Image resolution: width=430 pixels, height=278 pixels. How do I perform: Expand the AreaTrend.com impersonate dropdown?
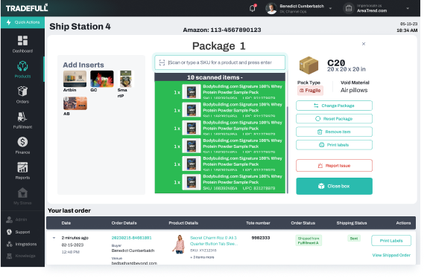point(408,8)
